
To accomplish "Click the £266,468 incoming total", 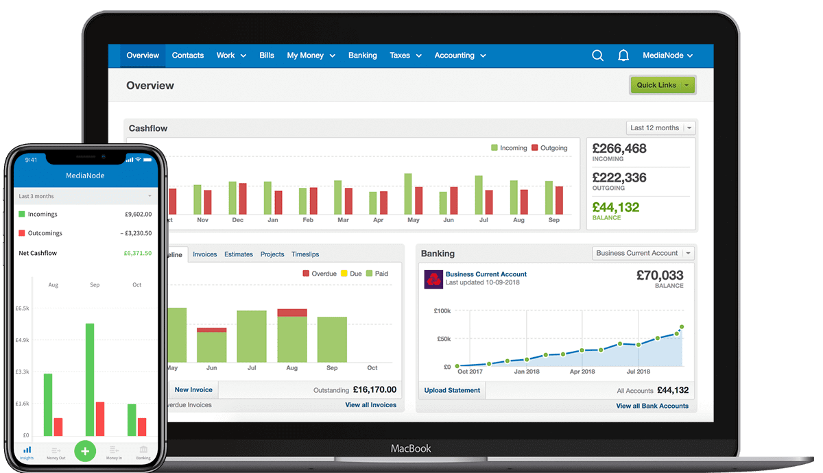I will pyautogui.click(x=619, y=148).
